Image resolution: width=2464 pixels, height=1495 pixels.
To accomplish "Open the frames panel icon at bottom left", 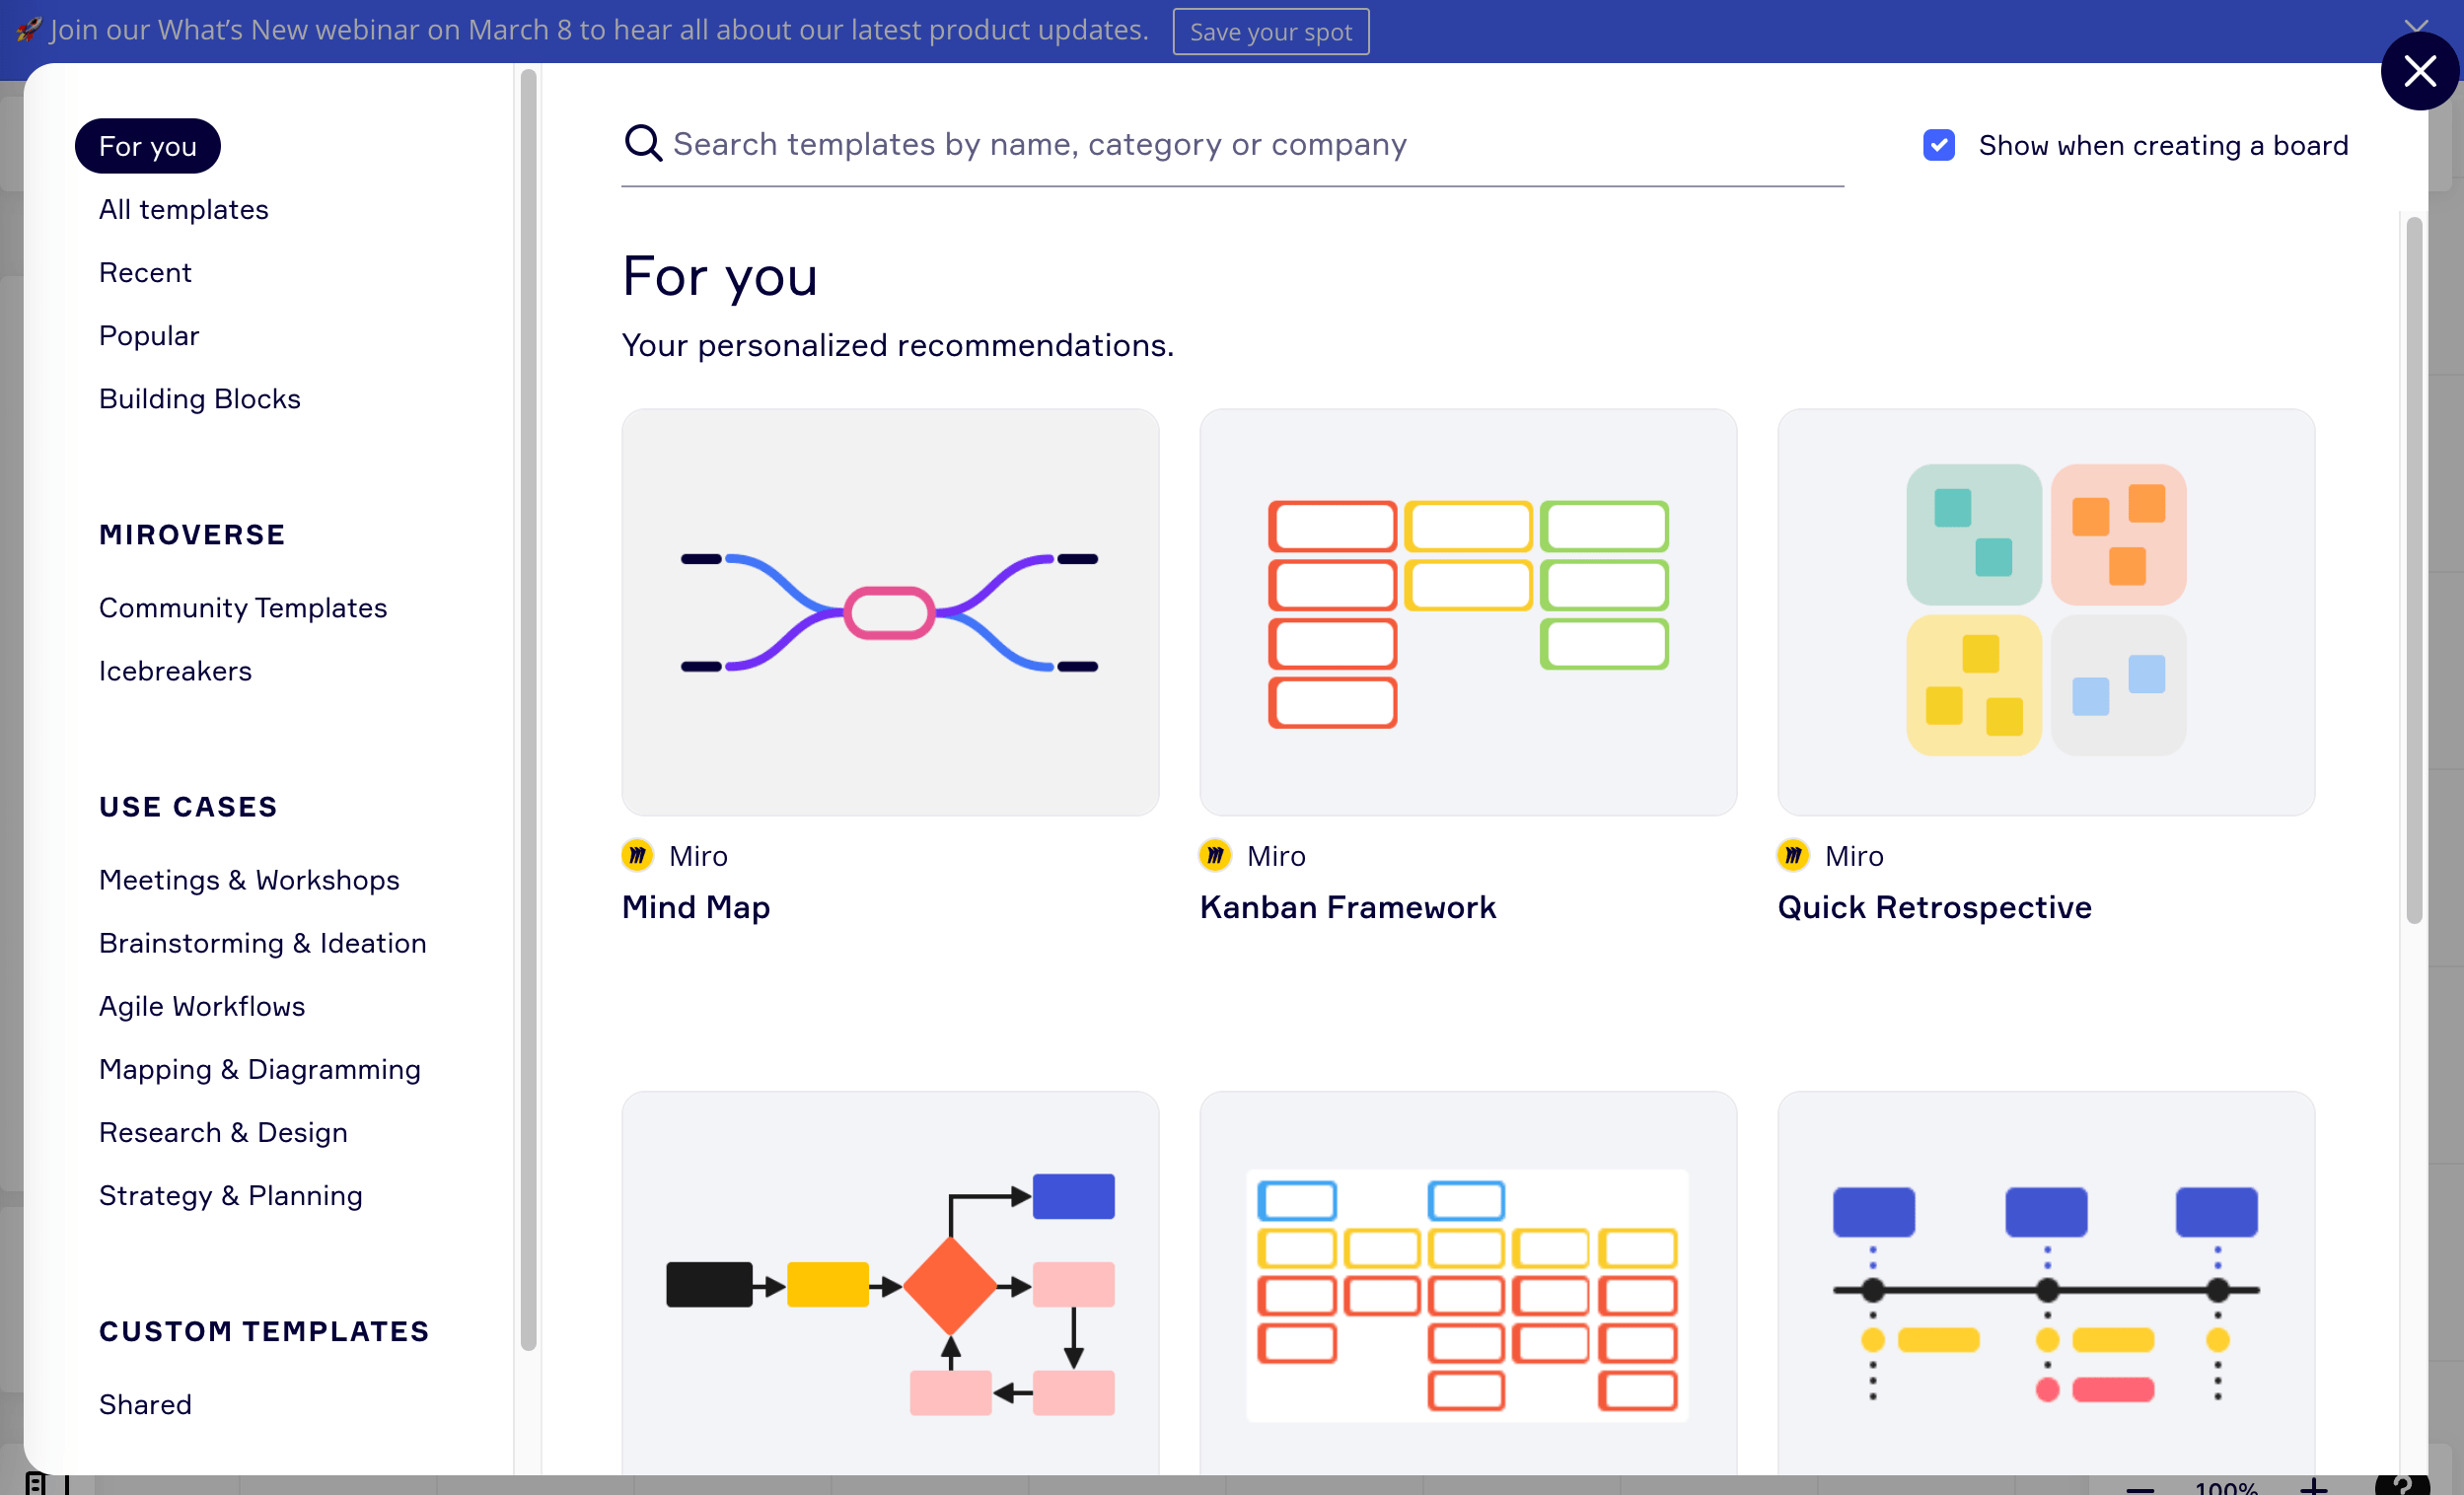I will point(36,1484).
